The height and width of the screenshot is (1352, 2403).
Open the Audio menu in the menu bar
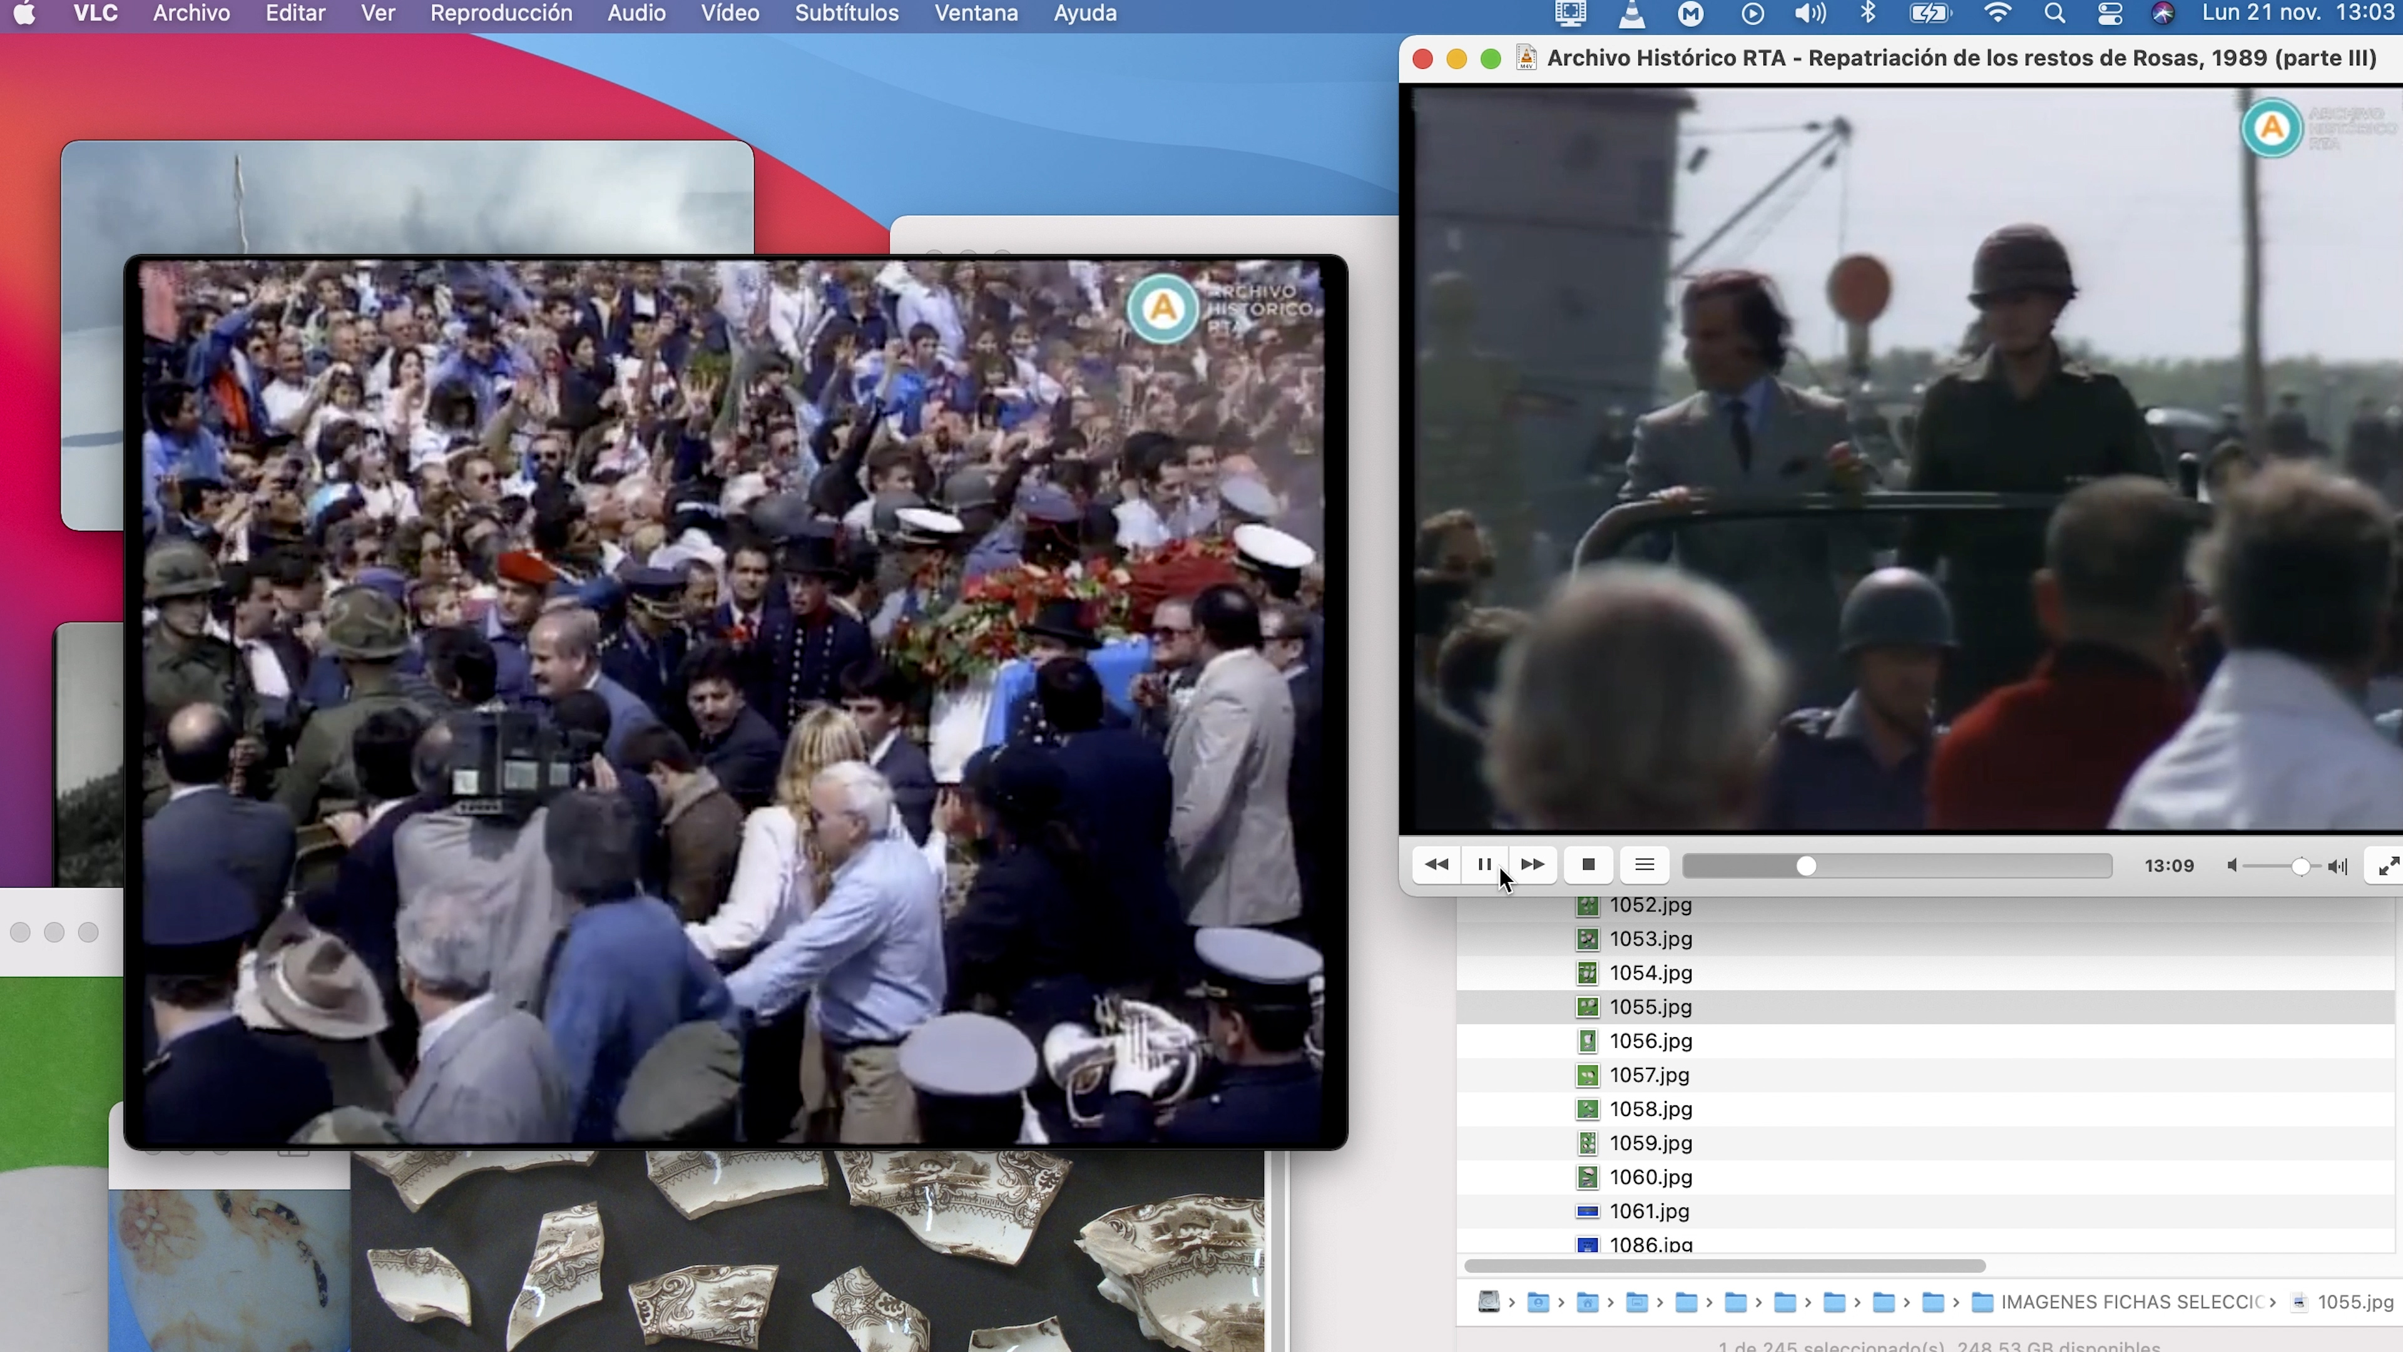pos(636,13)
